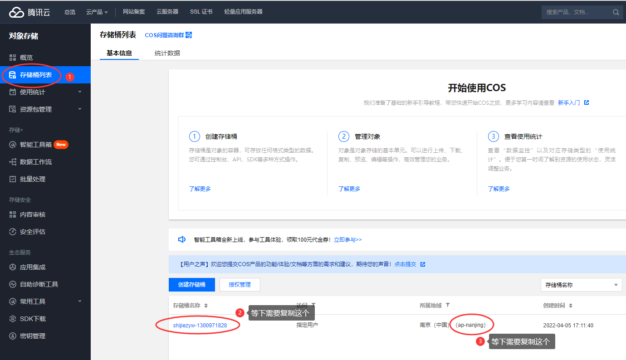Click the 批量处理 icon
626x360 pixels.
tap(13, 179)
